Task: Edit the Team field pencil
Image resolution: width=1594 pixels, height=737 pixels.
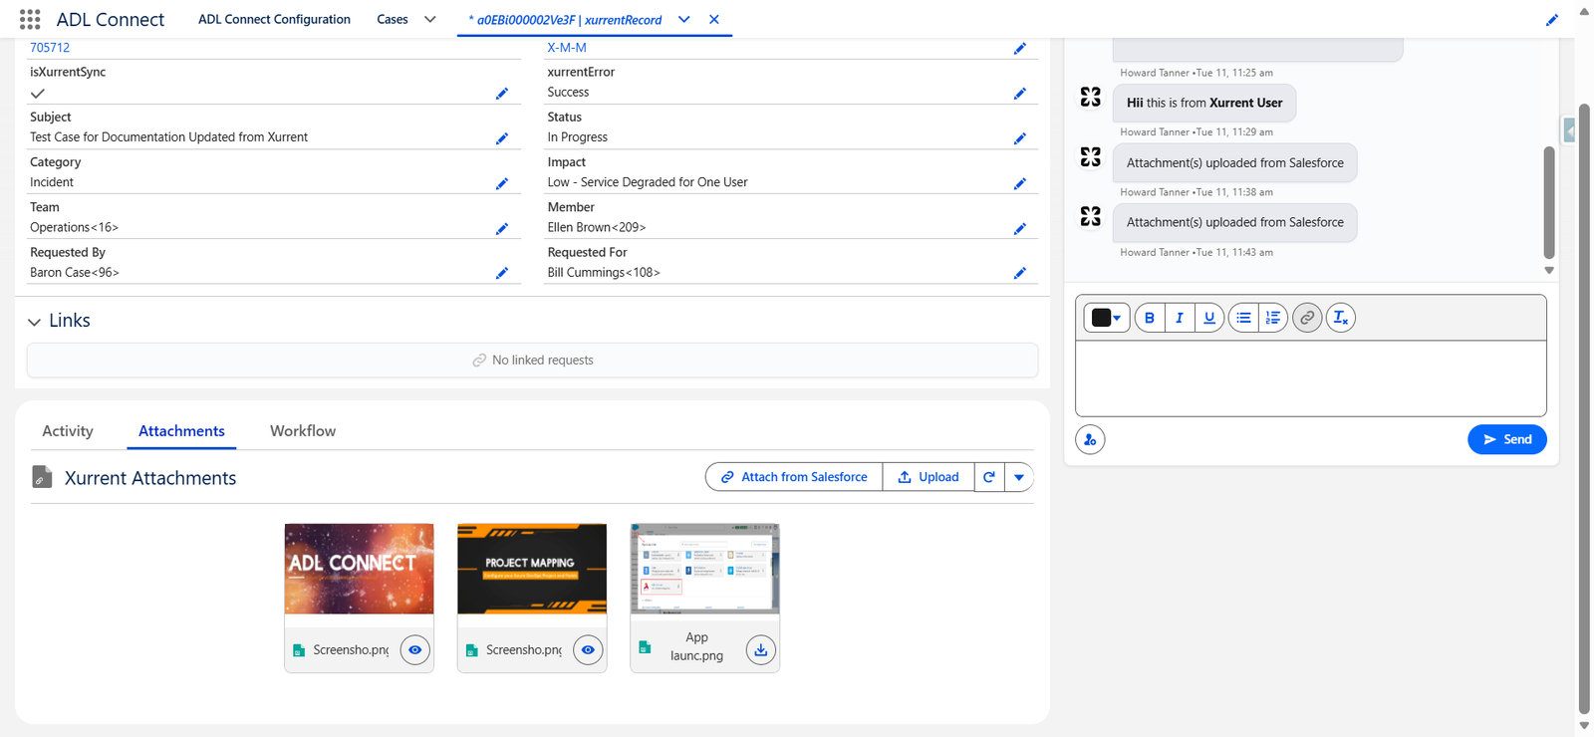Action: coord(502,228)
